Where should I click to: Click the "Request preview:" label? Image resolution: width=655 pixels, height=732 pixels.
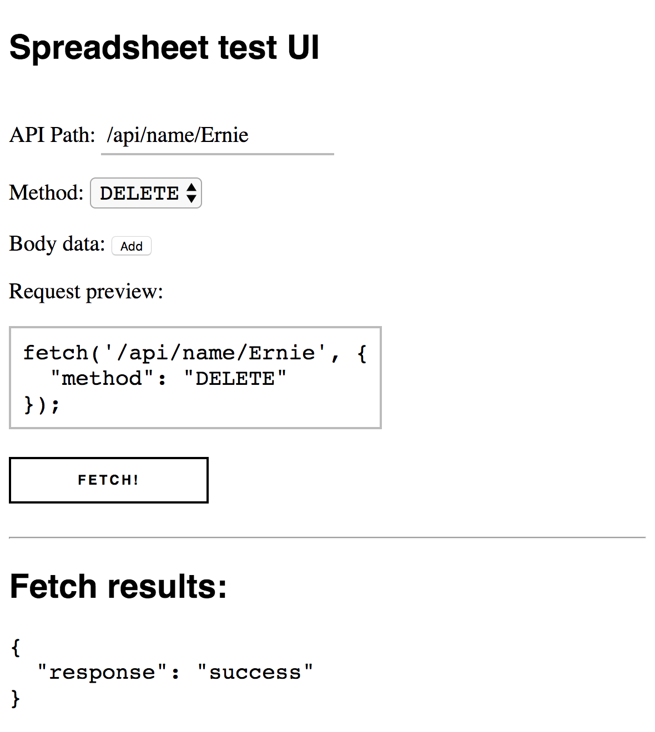click(x=86, y=292)
